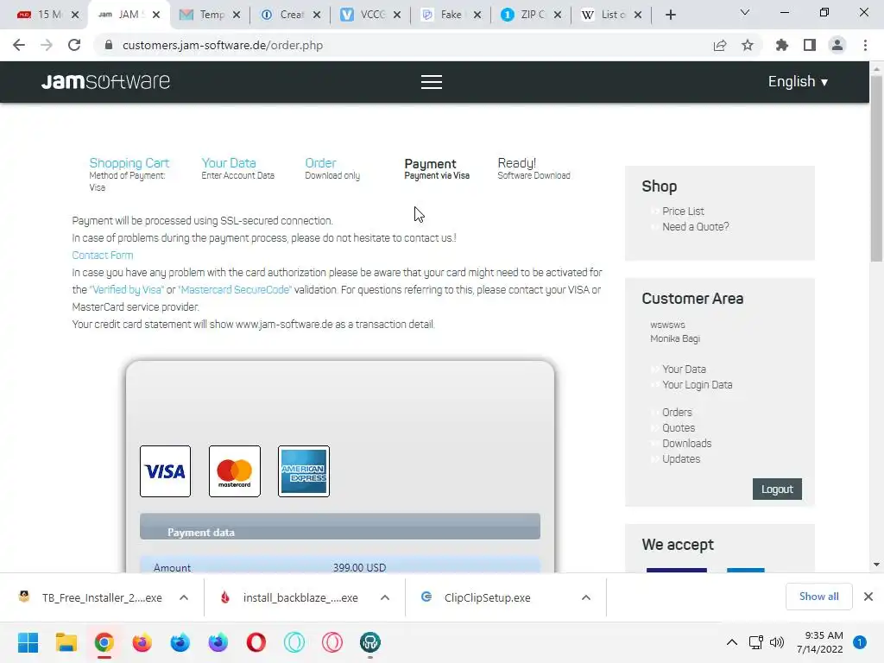Open the Verified by Visa link
Screen dimensions: 884x663
126,290
